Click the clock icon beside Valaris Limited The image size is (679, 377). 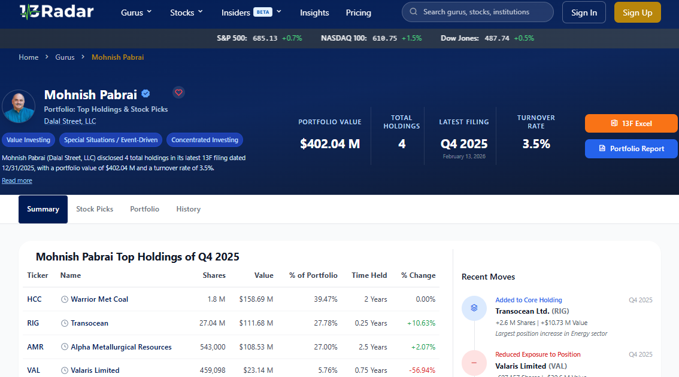pos(65,370)
